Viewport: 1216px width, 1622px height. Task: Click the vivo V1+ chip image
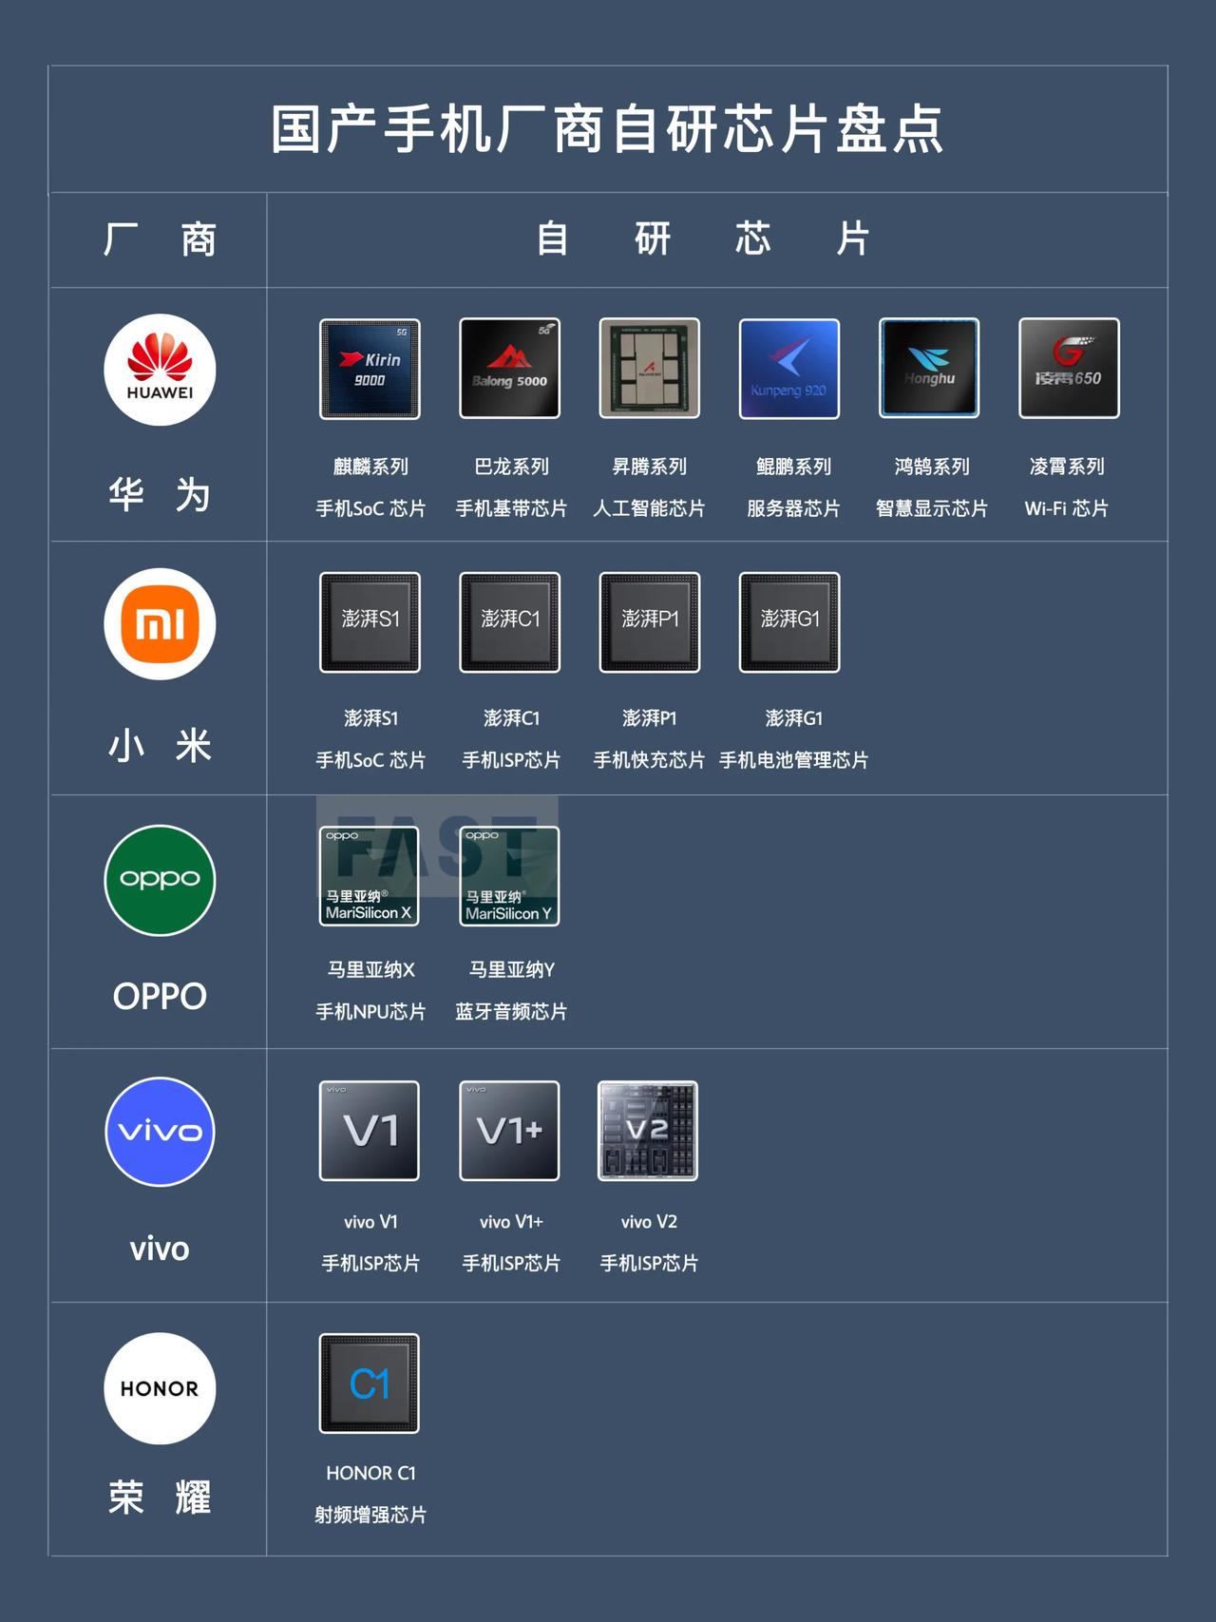[x=509, y=1131]
